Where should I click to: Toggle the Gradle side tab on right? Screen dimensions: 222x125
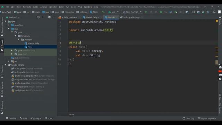coord(220,20)
